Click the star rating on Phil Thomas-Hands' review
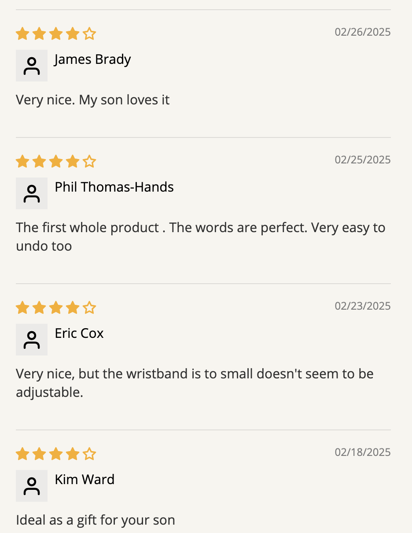 tap(56, 162)
